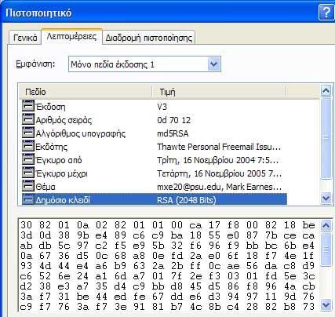This screenshot has height=317, width=335.
Task: Click the md5RSA value
Action: [x=173, y=133]
